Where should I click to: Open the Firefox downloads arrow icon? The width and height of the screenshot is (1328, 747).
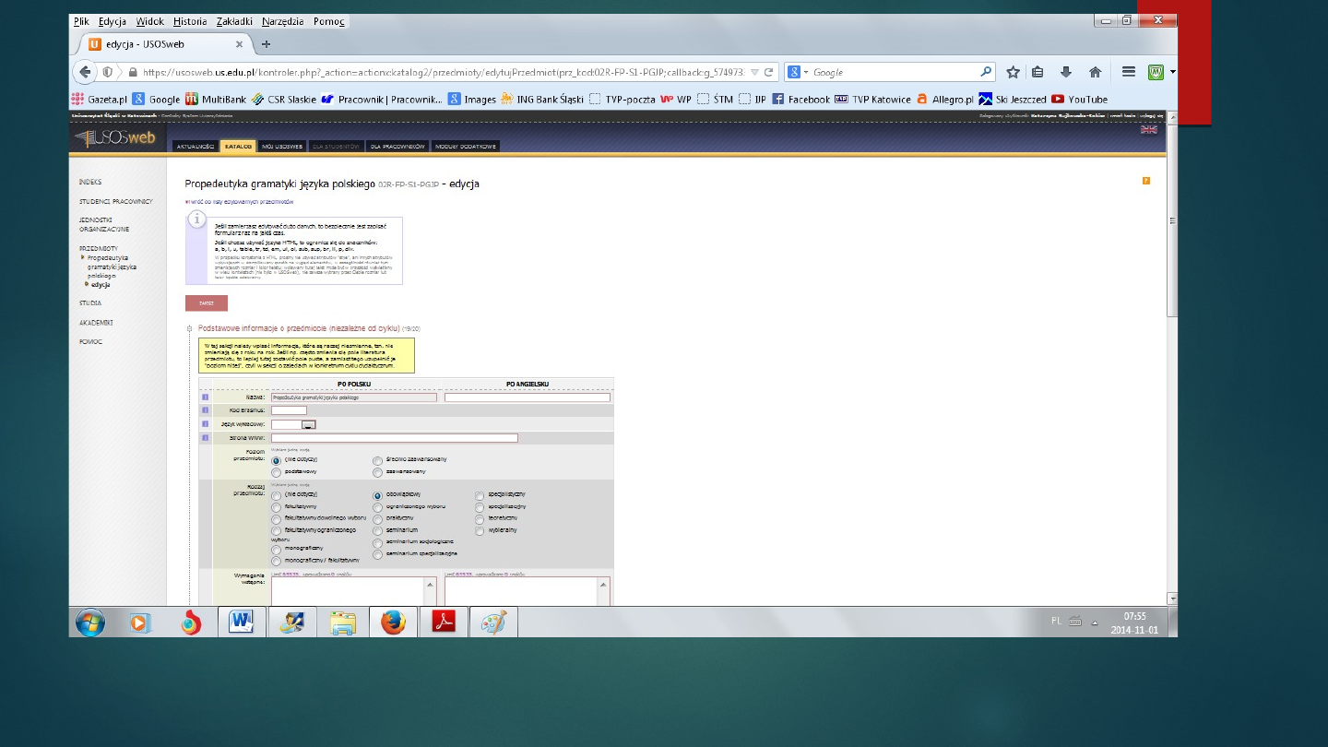(x=1066, y=72)
